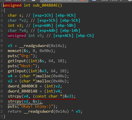This screenshot has height=120, width=132.
Task: Click the memset function call
Action: tap(15, 51)
